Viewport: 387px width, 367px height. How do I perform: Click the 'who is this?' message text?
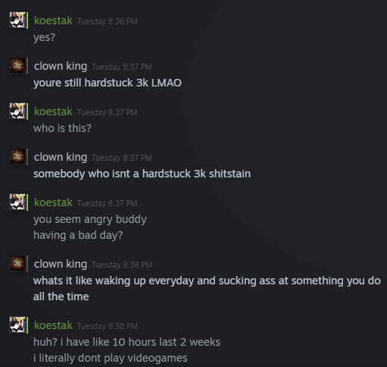tap(62, 128)
